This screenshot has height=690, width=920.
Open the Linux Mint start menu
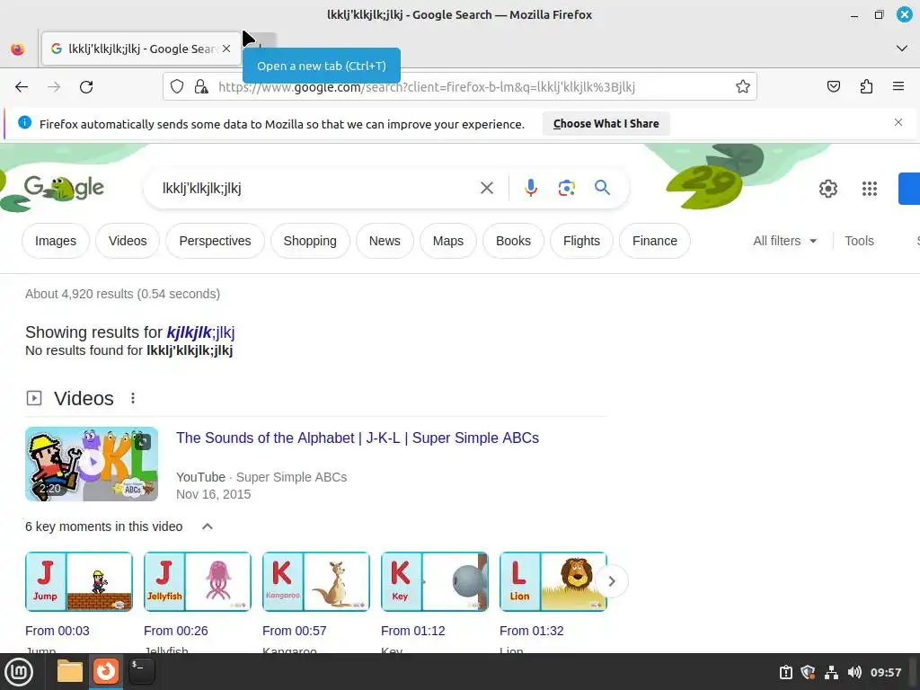19,672
